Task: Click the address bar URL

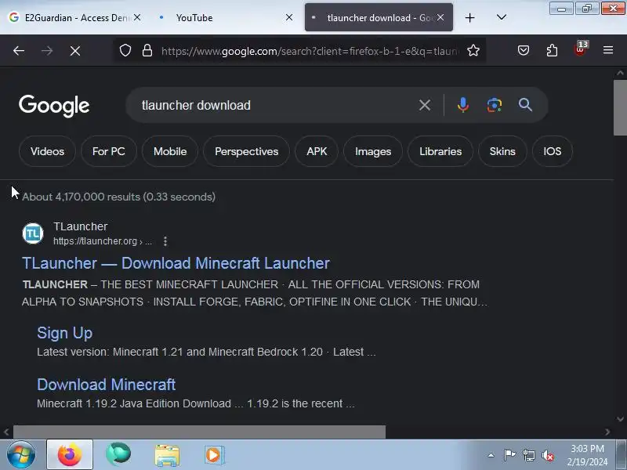Action: [310, 51]
